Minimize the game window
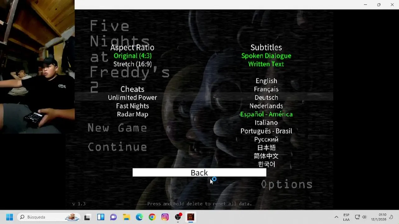This screenshot has height=224, width=399. (365, 5)
